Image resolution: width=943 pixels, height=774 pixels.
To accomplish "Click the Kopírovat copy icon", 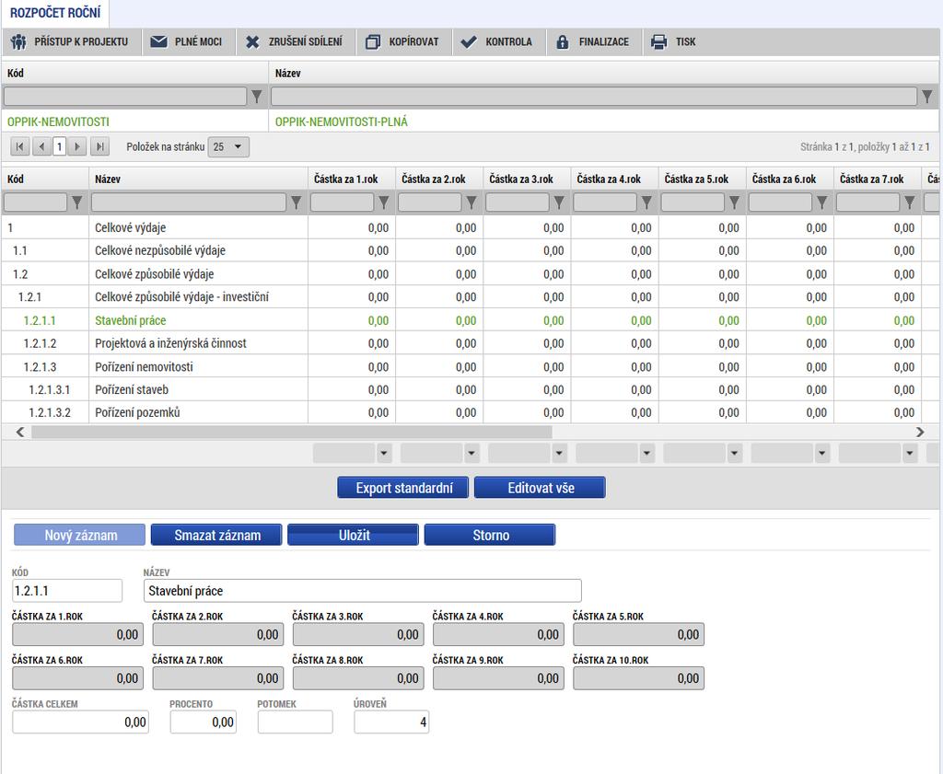I will 373,42.
